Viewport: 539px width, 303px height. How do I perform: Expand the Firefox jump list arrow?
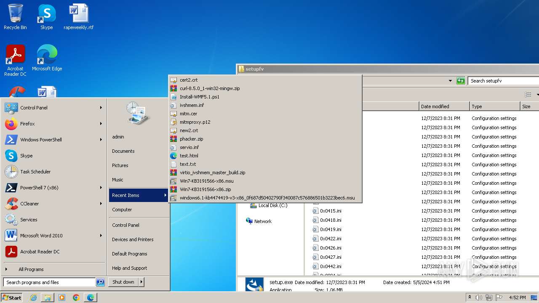(101, 124)
